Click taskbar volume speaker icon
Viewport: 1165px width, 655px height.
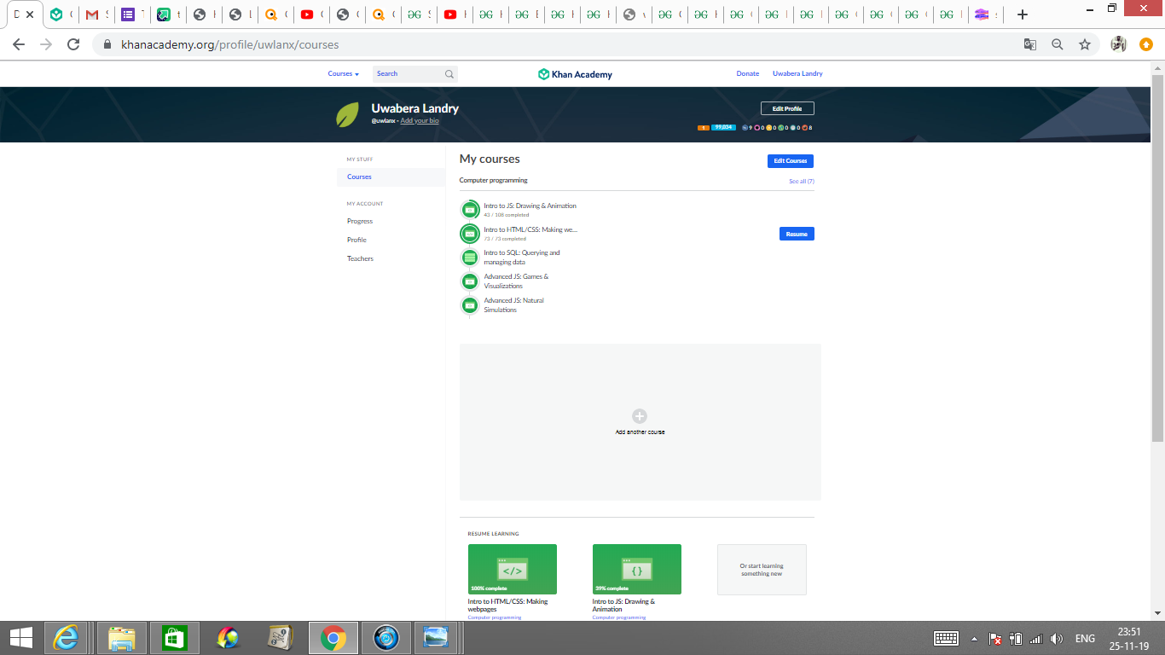coord(1057,638)
